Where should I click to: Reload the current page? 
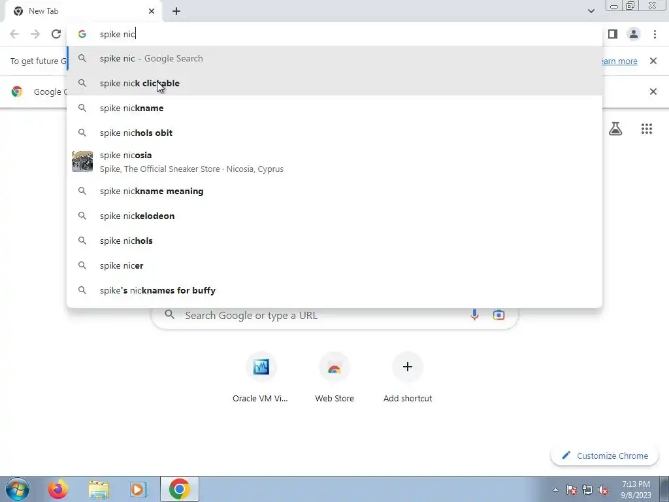point(56,34)
